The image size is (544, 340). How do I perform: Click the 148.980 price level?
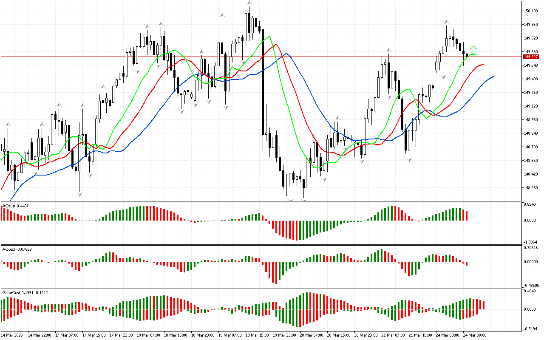tap(532, 120)
